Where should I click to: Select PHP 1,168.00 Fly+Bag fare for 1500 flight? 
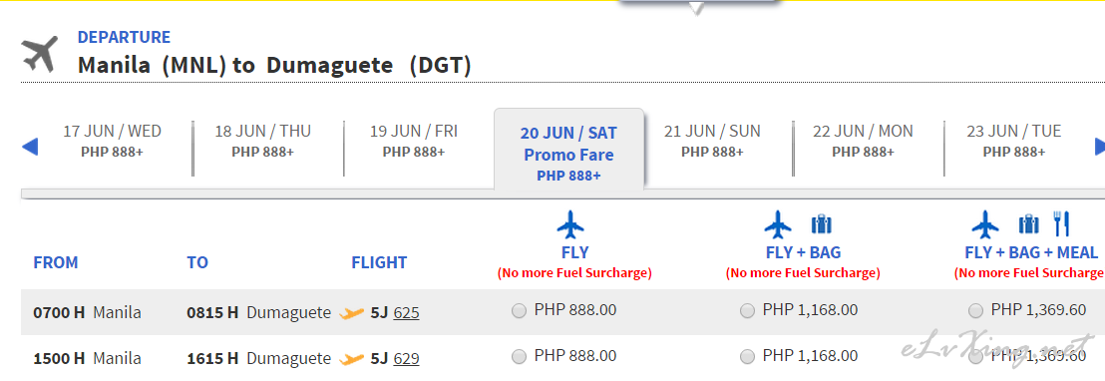tap(747, 357)
